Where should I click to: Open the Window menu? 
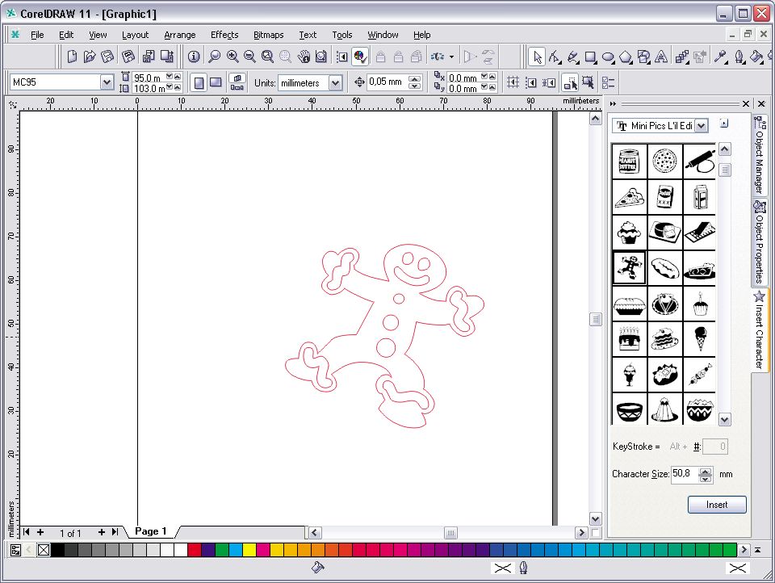pos(383,35)
